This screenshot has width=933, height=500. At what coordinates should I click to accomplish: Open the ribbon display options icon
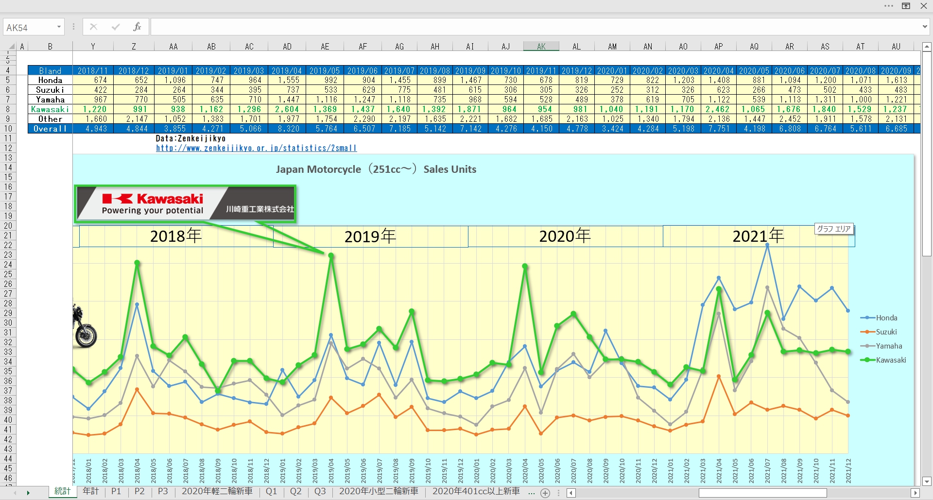tap(906, 6)
